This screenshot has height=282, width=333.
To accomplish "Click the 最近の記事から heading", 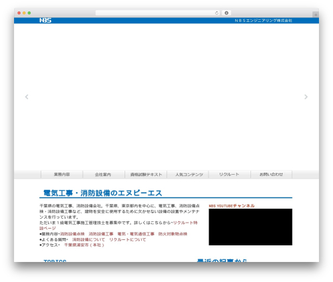I will (x=222, y=260).
